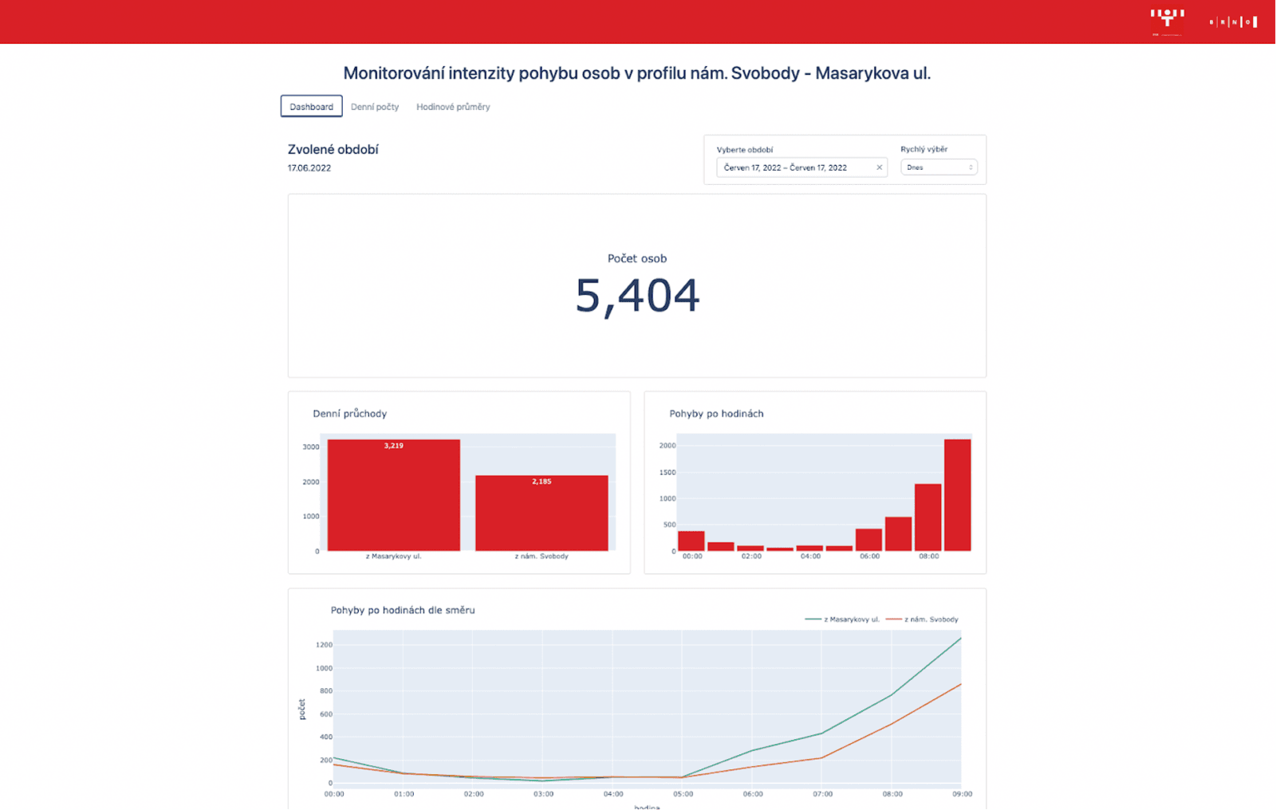Click the Zvolené období heading
1276x810 pixels.
[333, 150]
